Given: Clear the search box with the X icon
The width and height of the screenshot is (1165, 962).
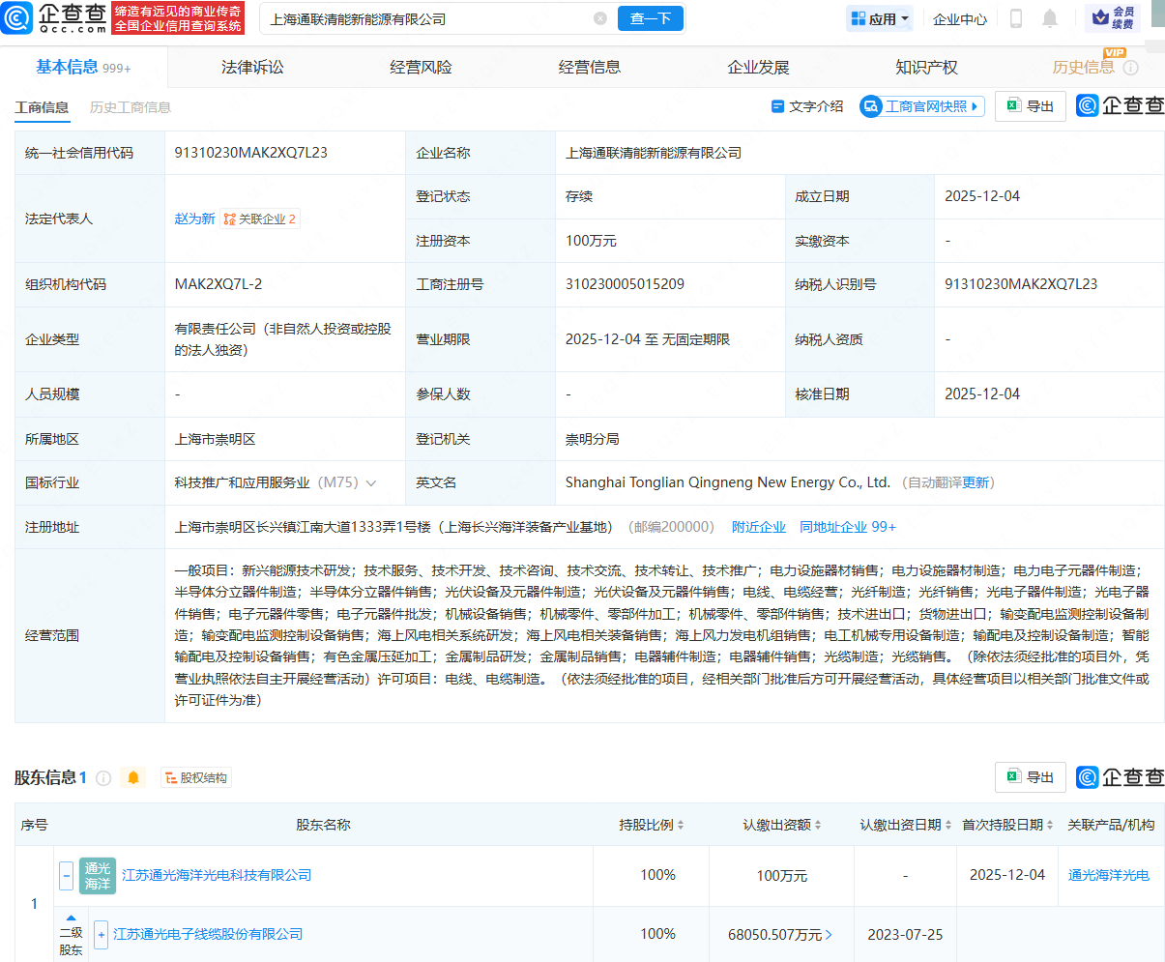Looking at the screenshot, I should (x=600, y=18).
